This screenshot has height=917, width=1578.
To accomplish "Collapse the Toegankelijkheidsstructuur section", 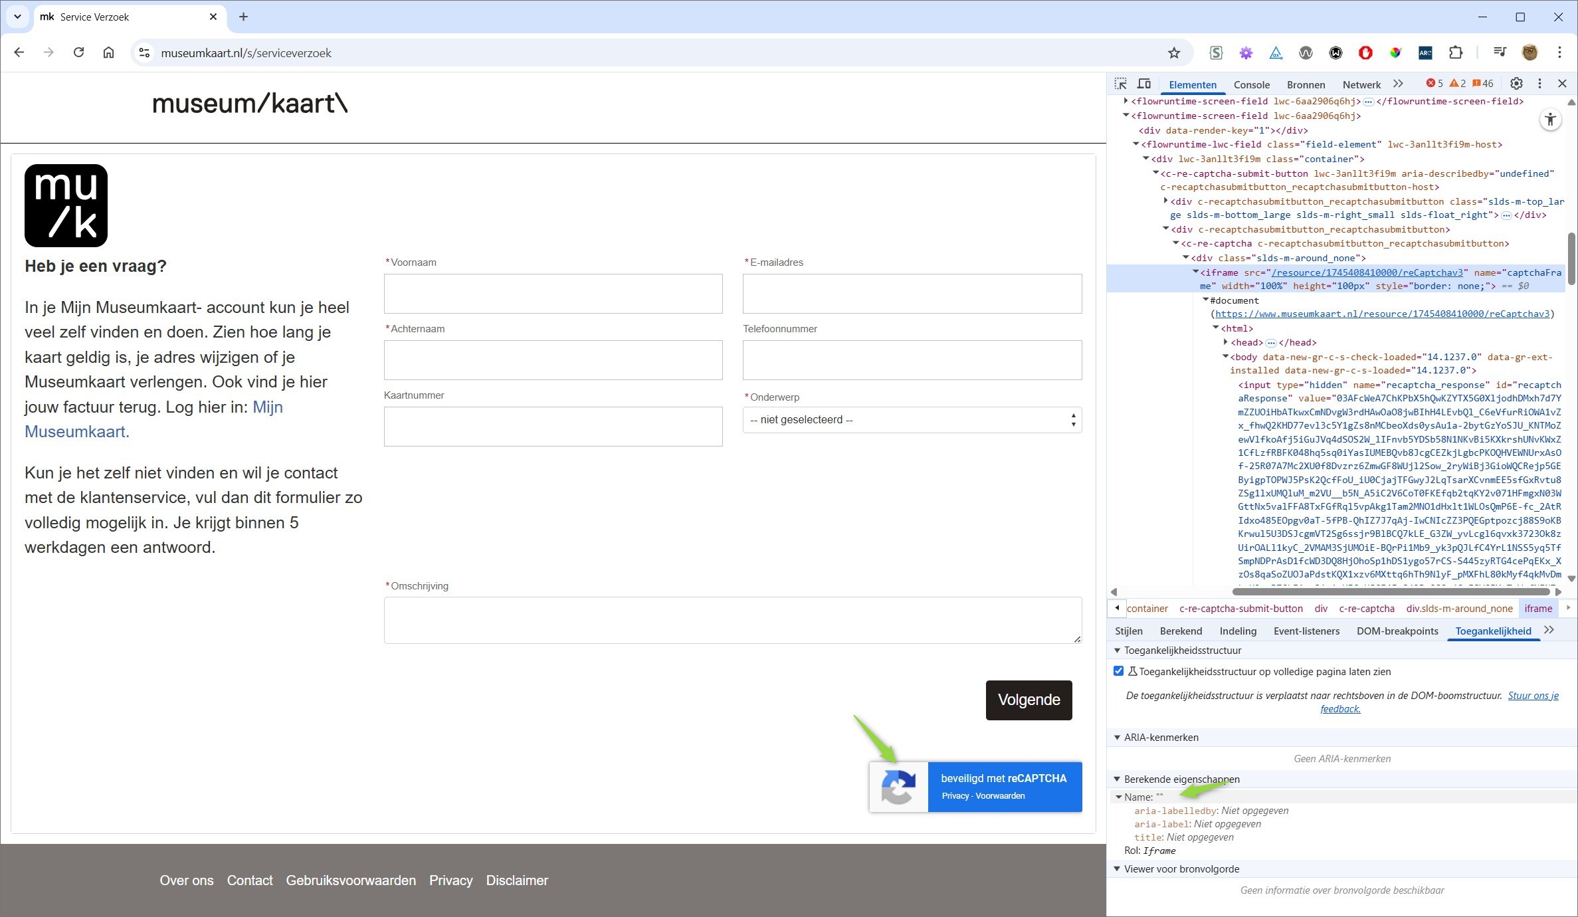I will [1117, 651].
